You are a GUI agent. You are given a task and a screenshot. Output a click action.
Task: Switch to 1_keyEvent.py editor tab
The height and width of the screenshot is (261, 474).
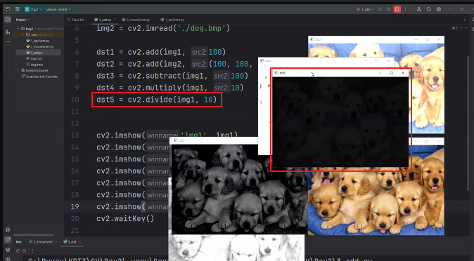172,20
